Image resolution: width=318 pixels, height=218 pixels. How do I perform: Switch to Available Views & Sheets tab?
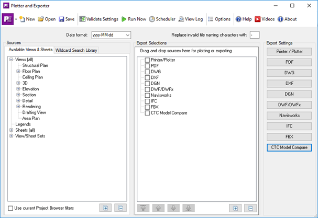(x=30, y=50)
